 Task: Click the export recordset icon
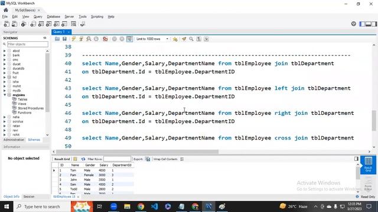pos(148,159)
